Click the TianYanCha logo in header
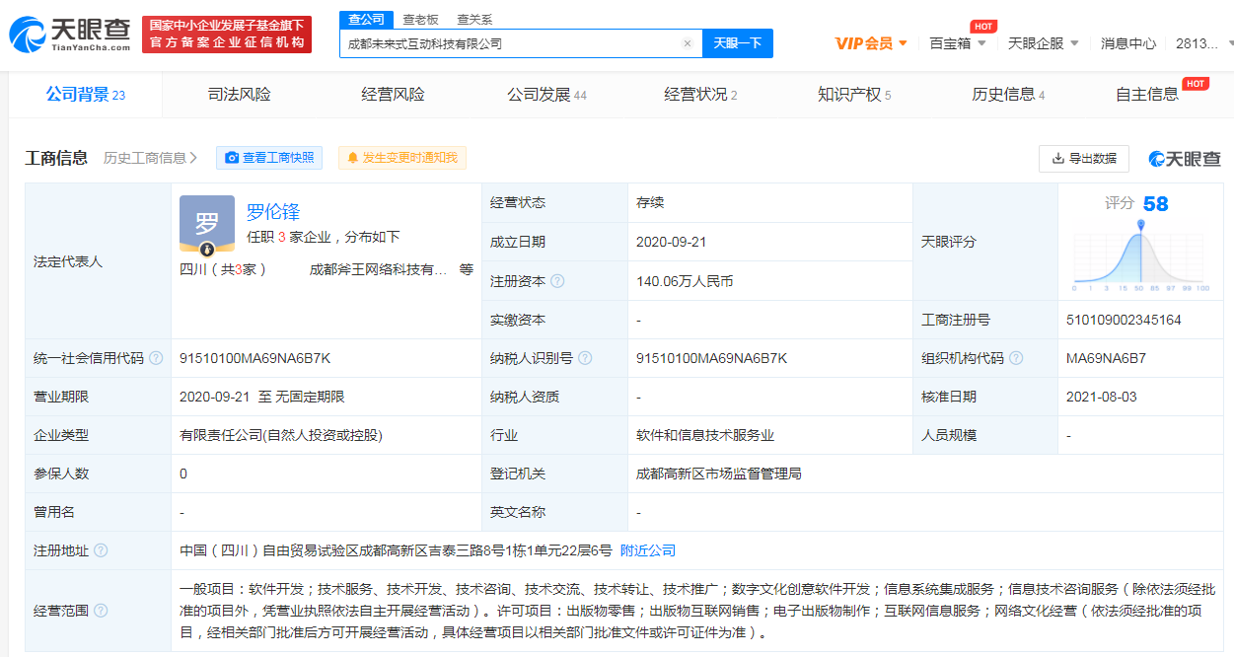 click(x=69, y=35)
